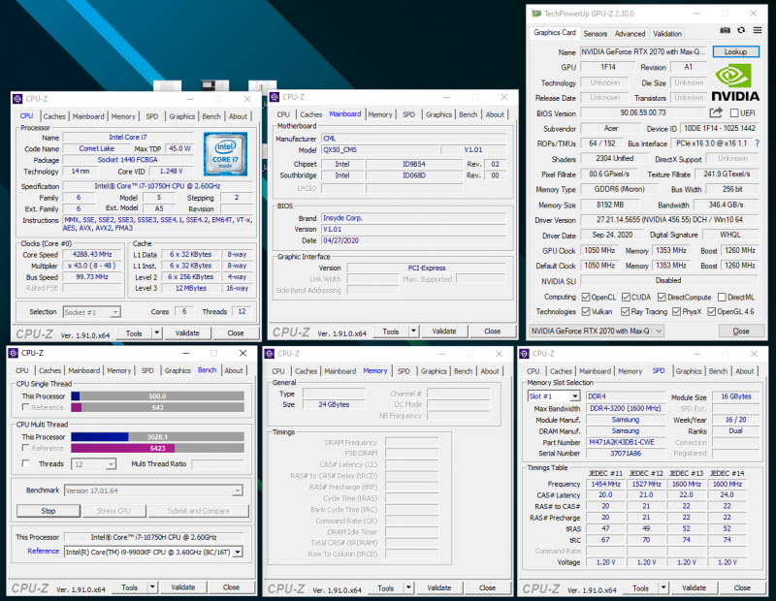Open Caches tab in CPU window
The height and width of the screenshot is (601, 776).
click(x=54, y=116)
